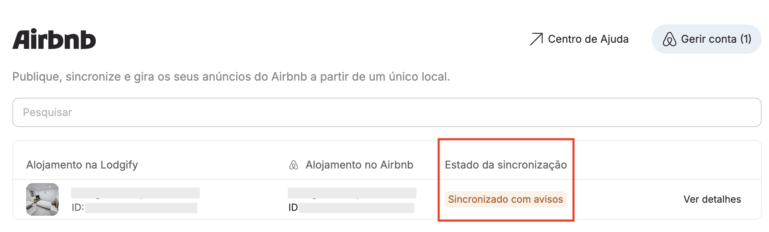This screenshot has height=232, width=769.
Task: Click the Airbnb listing ID value
Action: (356, 208)
